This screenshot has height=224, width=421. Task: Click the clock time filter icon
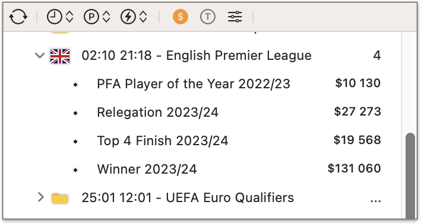pos(55,17)
